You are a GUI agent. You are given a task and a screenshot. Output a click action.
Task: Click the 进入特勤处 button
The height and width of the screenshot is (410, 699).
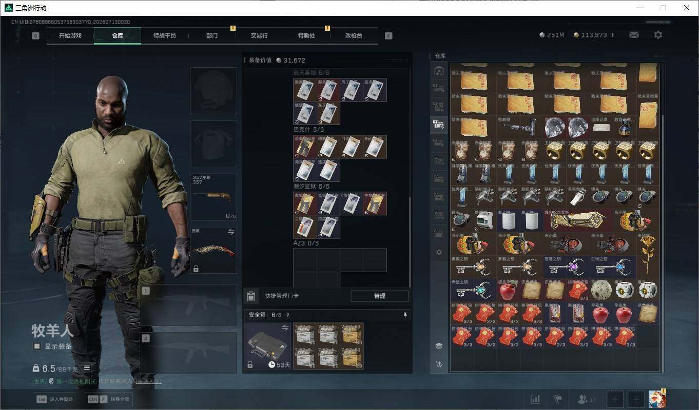(x=56, y=399)
